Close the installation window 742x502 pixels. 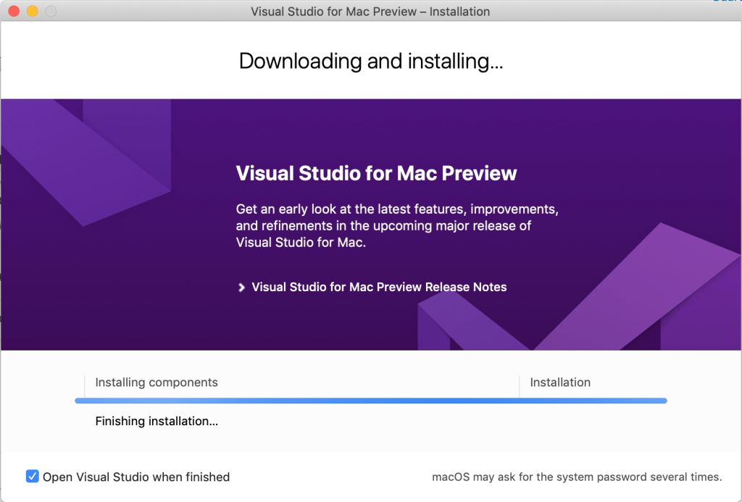pos(12,12)
